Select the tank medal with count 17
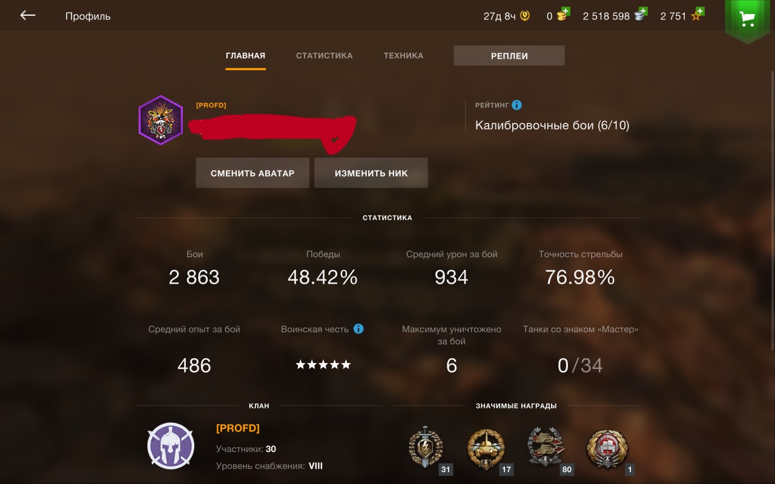This screenshot has height=484, width=775. click(x=487, y=448)
